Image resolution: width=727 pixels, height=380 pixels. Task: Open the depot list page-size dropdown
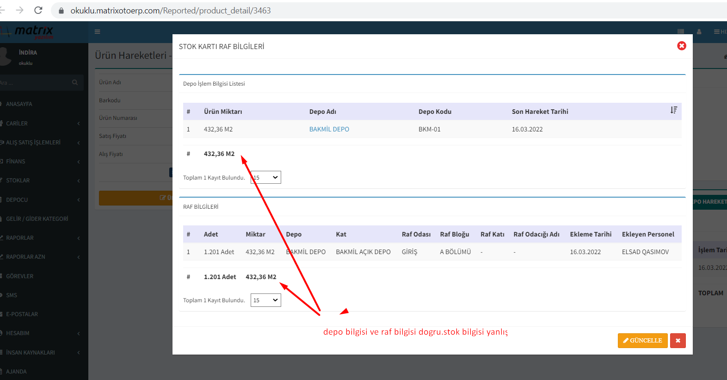(266, 178)
